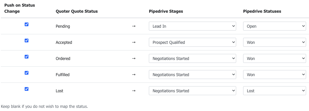This screenshot has height=111, width=309.
Task: Toggle the push checkbox for Accepted status
Action: (26, 41)
